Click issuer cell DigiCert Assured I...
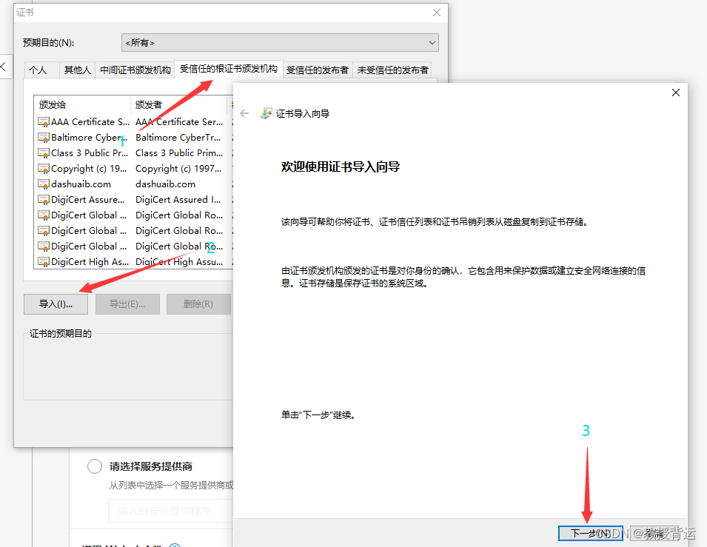This screenshot has height=547, width=707. coord(178,199)
